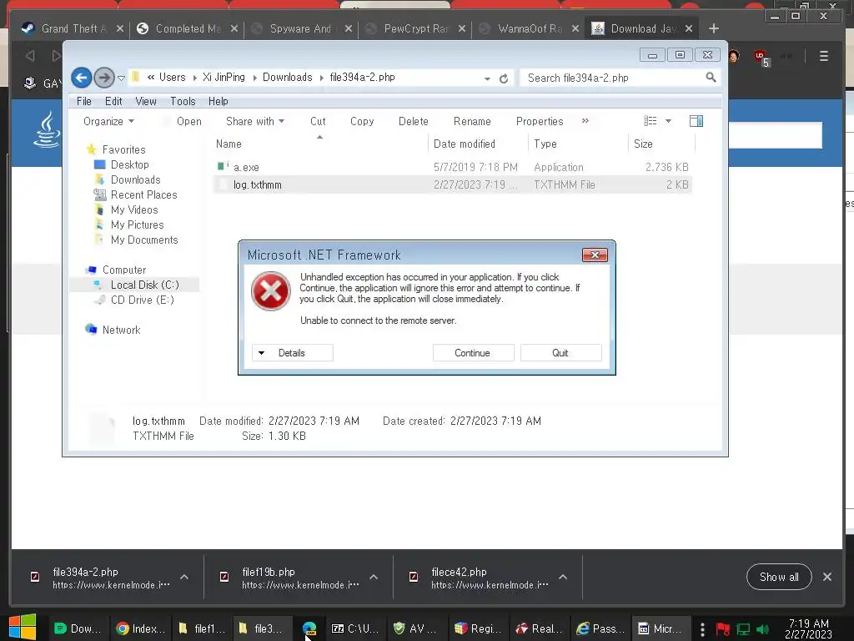Sort files by Date modified column
Image resolution: width=854 pixels, height=641 pixels.
(477, 144)
